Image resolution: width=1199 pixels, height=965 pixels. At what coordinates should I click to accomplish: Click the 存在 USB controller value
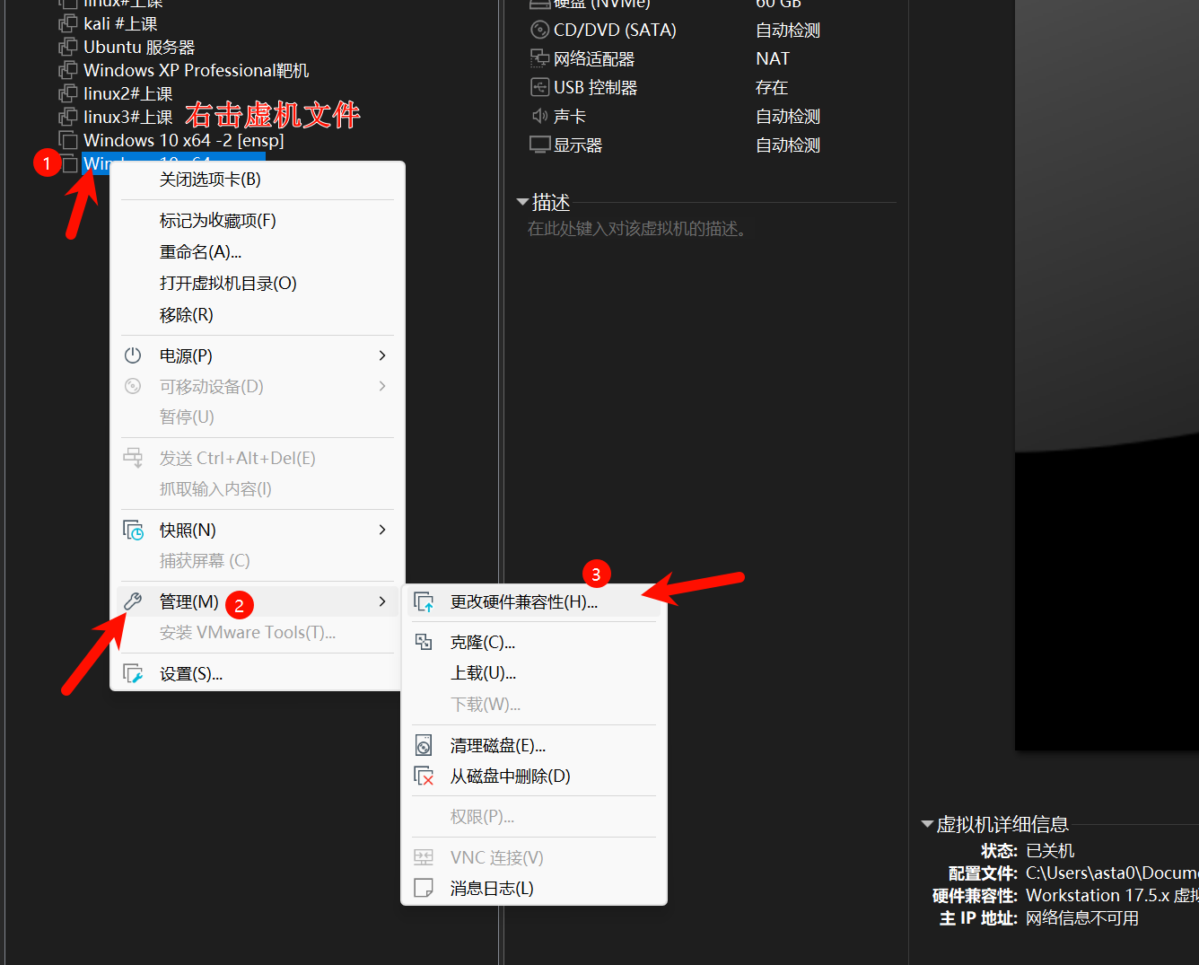(772, 87)
